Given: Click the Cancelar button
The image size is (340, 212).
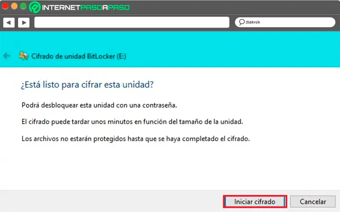Looking at the screenshot, I should coord(313,202).
